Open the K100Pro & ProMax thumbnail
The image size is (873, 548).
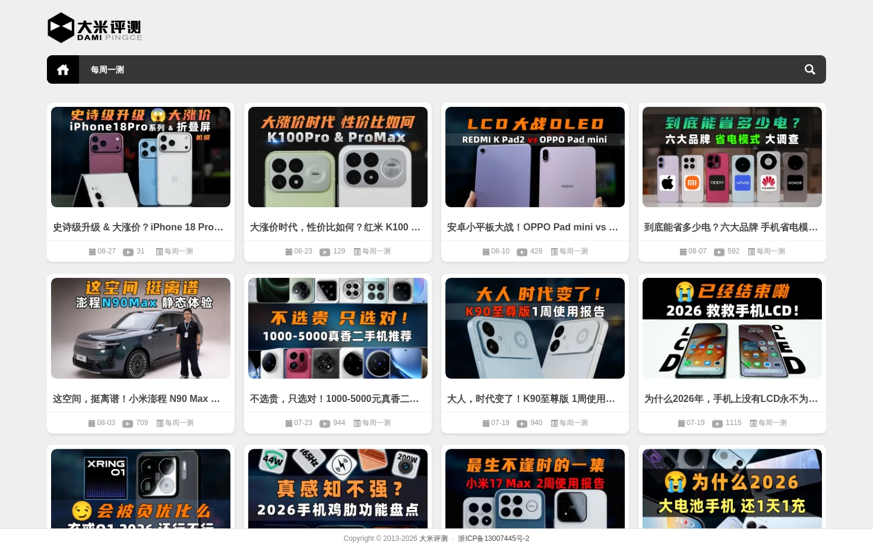pos(338,157)
